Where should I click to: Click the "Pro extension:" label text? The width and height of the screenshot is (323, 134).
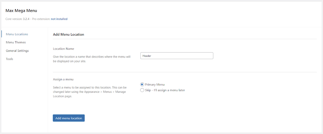tap(41, 19)
